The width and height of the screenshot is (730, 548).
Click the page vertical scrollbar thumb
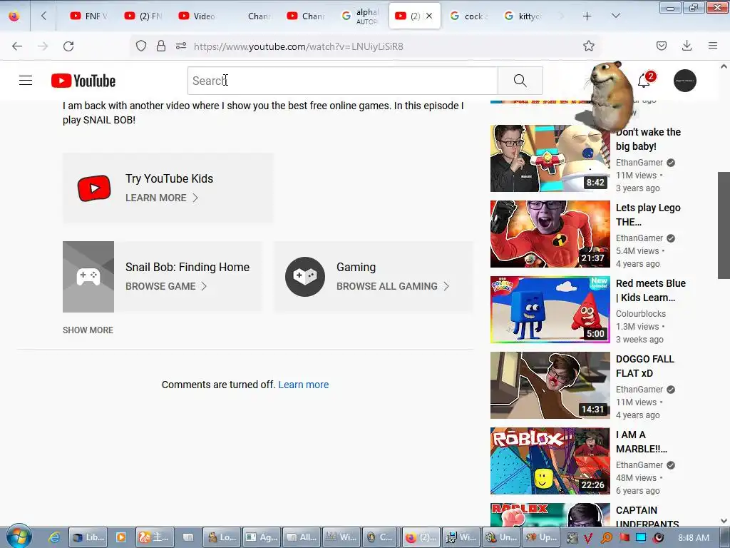(724, 225)
